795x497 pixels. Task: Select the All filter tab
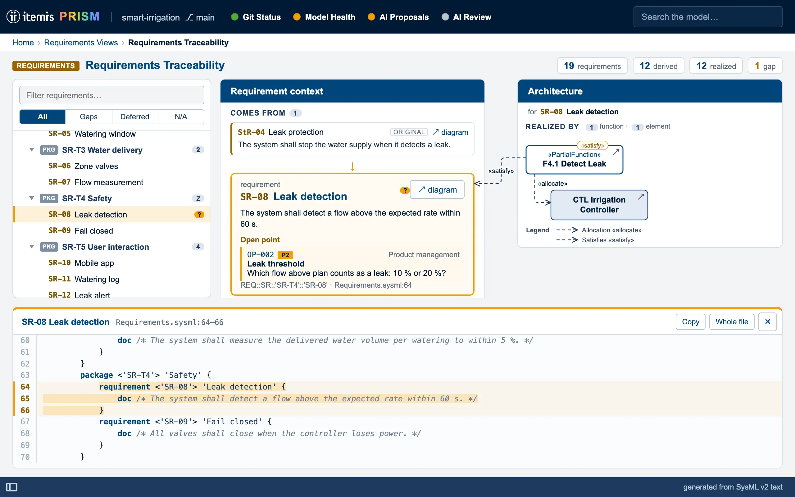(x=42, y=117)
